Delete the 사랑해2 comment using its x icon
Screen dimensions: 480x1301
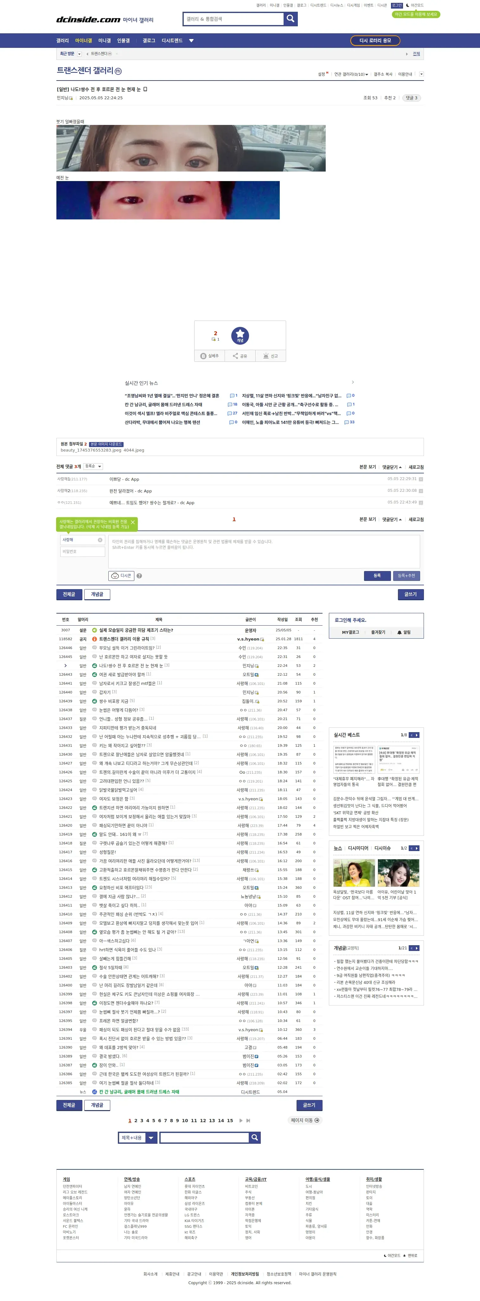(x=421, y=491)
